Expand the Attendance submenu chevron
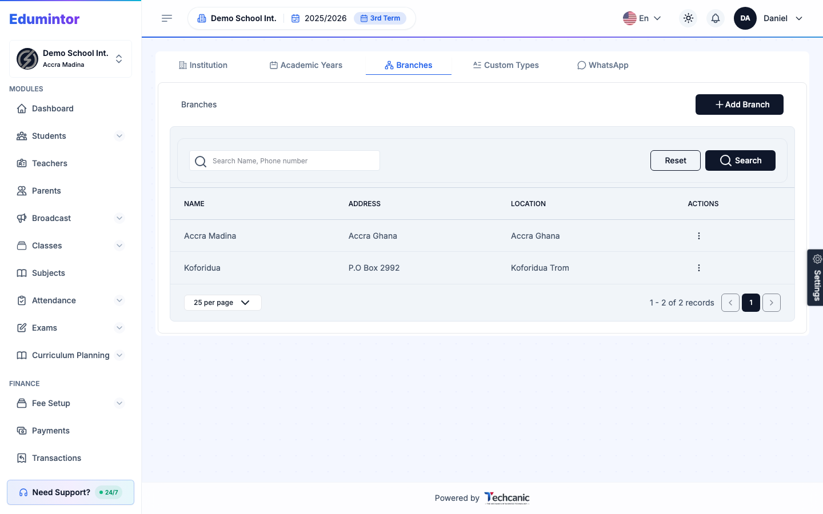This screenshot has height=514, width=823. tap(119, 300)
